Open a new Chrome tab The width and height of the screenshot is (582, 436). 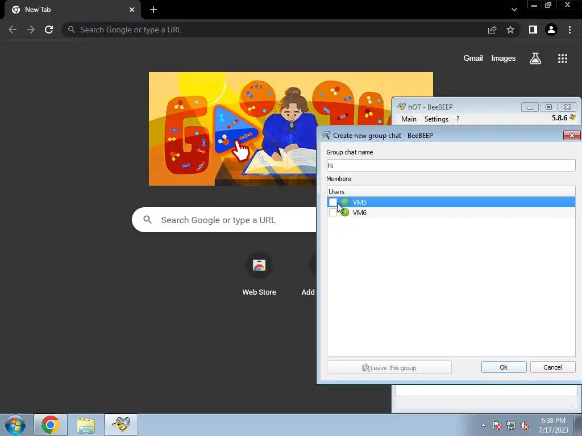tap(153, 10)
